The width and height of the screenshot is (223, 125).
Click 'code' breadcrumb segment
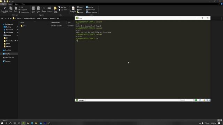click(x=39, y=18)
